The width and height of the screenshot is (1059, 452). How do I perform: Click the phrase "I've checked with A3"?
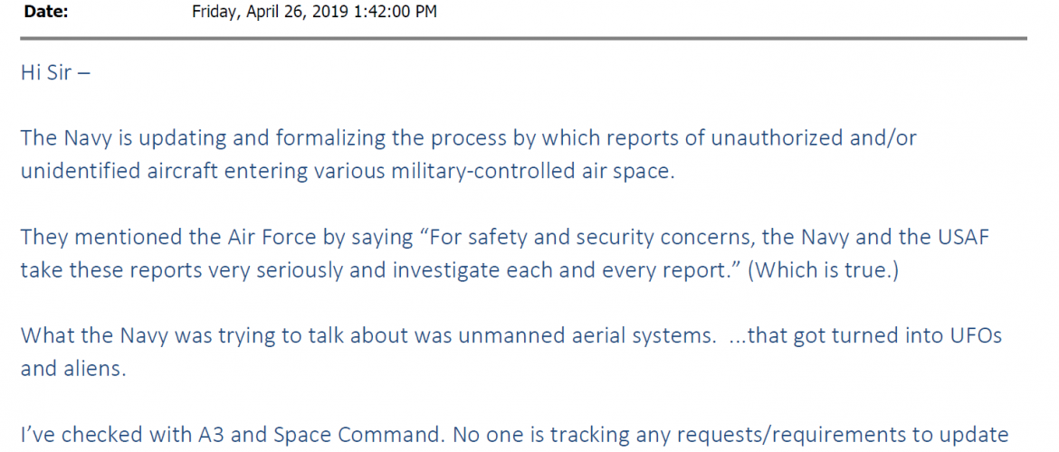(x=110, y=435)
